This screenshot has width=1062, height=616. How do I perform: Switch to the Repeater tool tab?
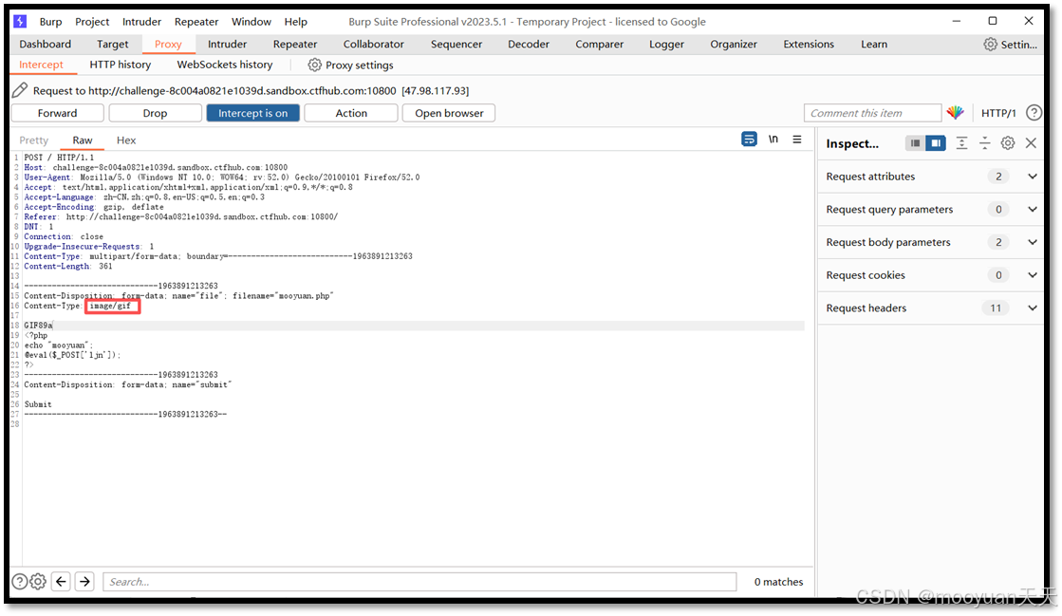[295, 44]
